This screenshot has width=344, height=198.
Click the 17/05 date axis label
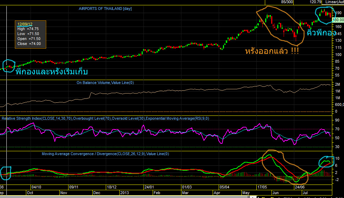262,187
